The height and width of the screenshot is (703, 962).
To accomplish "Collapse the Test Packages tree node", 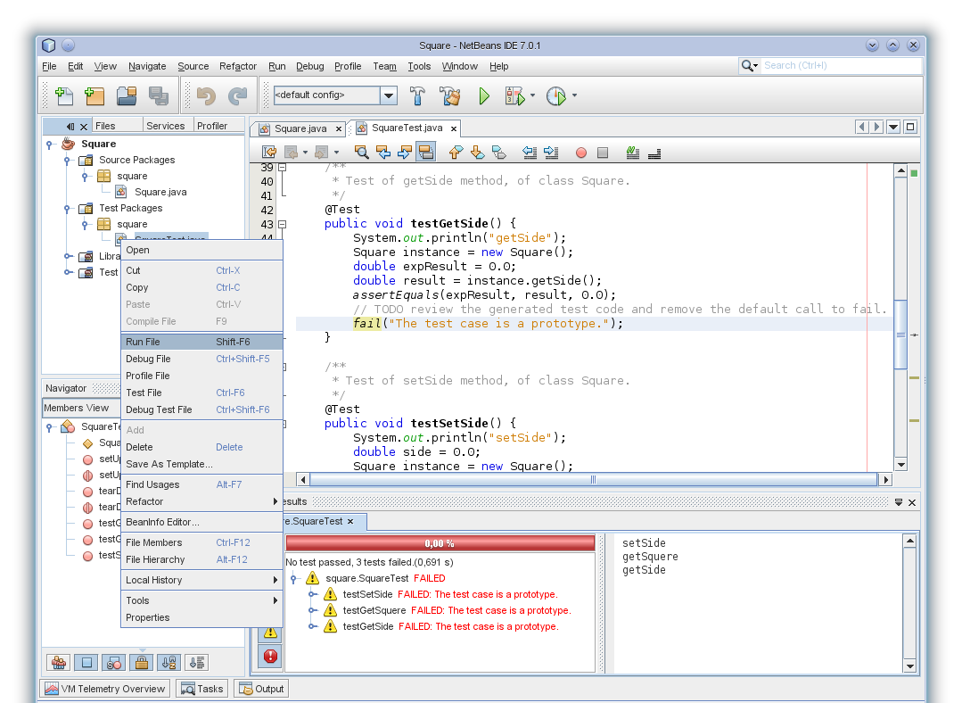I will pyautogui.click(x=67, y=209).
